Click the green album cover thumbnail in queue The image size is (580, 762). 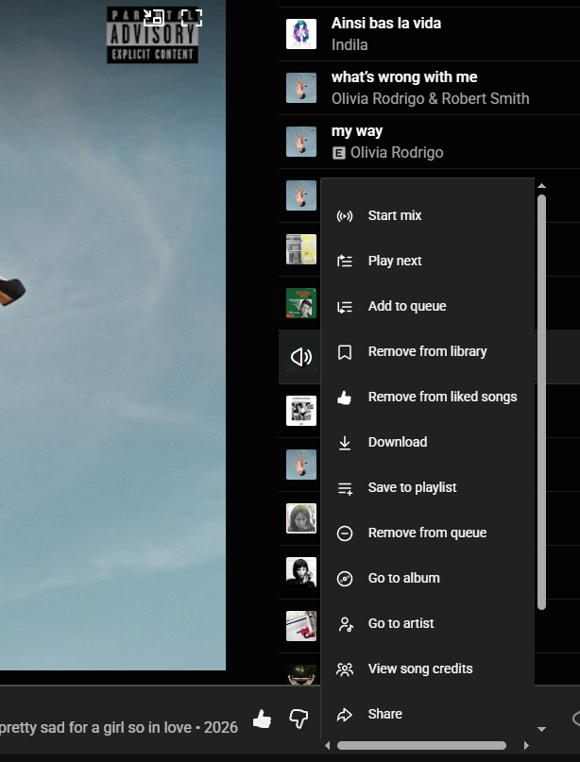(301, 303)
